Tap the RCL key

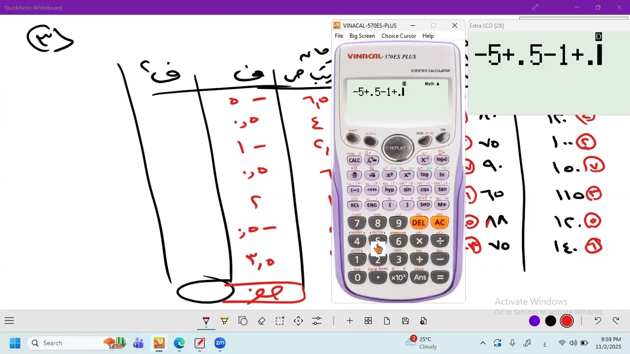pos(354,205)
